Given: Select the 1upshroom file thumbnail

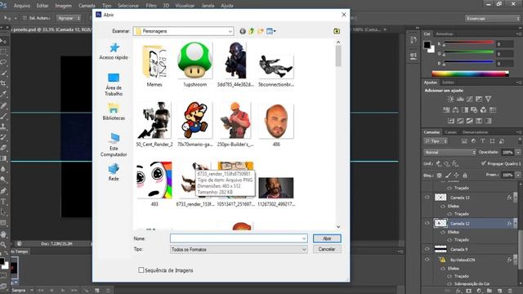Looking at the screenshot, I should pyautogui.click(x=194, y=65).
